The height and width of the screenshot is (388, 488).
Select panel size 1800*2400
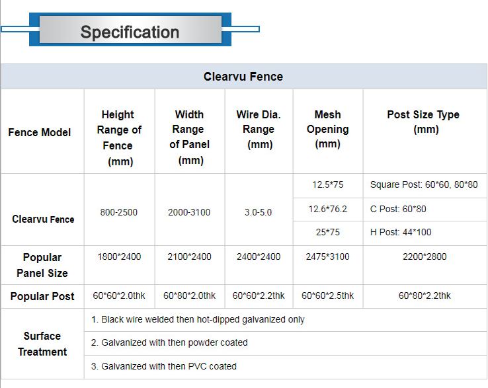click(x=119, y=256)
